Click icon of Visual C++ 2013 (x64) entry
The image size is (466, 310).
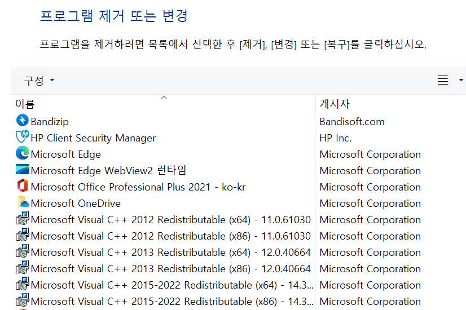point(23,251)
